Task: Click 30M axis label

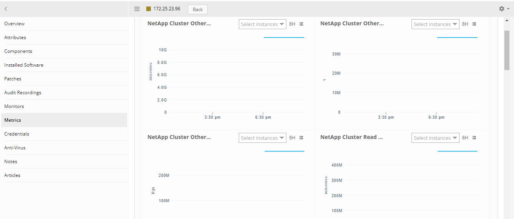Action: [x=336, y=54]
